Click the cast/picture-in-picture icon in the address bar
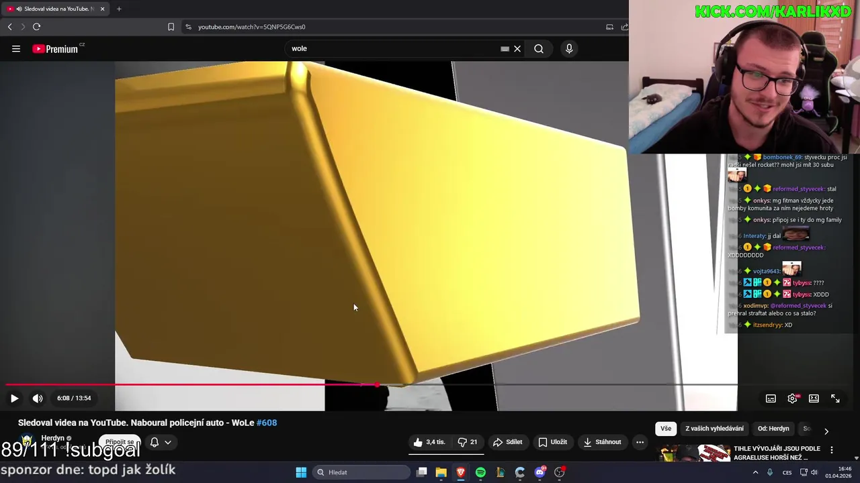The image size is (860, 483). (x=609, y=27)
